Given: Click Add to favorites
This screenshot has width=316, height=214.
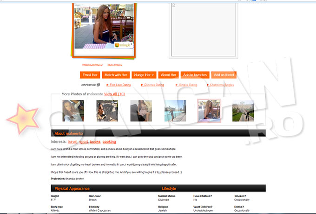Looking at the screenshot, I should [x=195, y=75].
